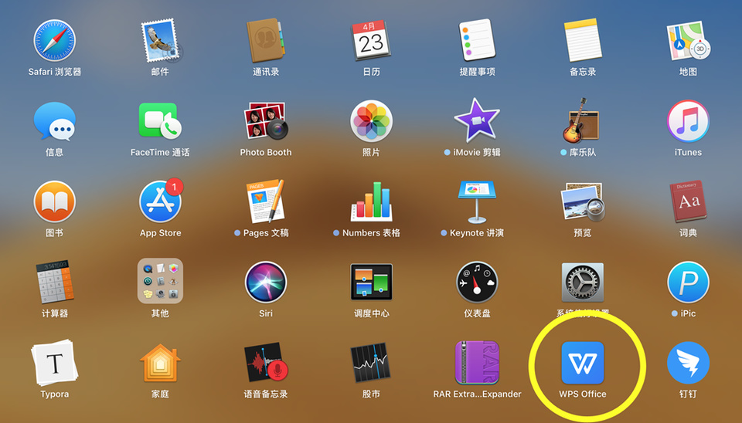Open Contacts (通讯录) app
This screenshot has width=742, height=423.
(x=266, y=41)
